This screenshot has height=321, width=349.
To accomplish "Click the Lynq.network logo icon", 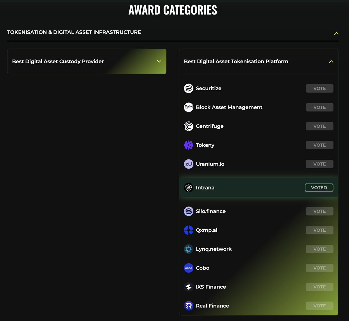I will tap(189, 249).
